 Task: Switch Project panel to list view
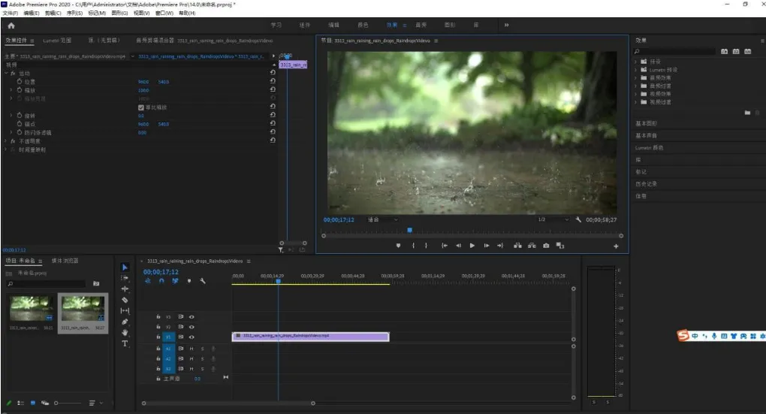(x=20, y=403)
